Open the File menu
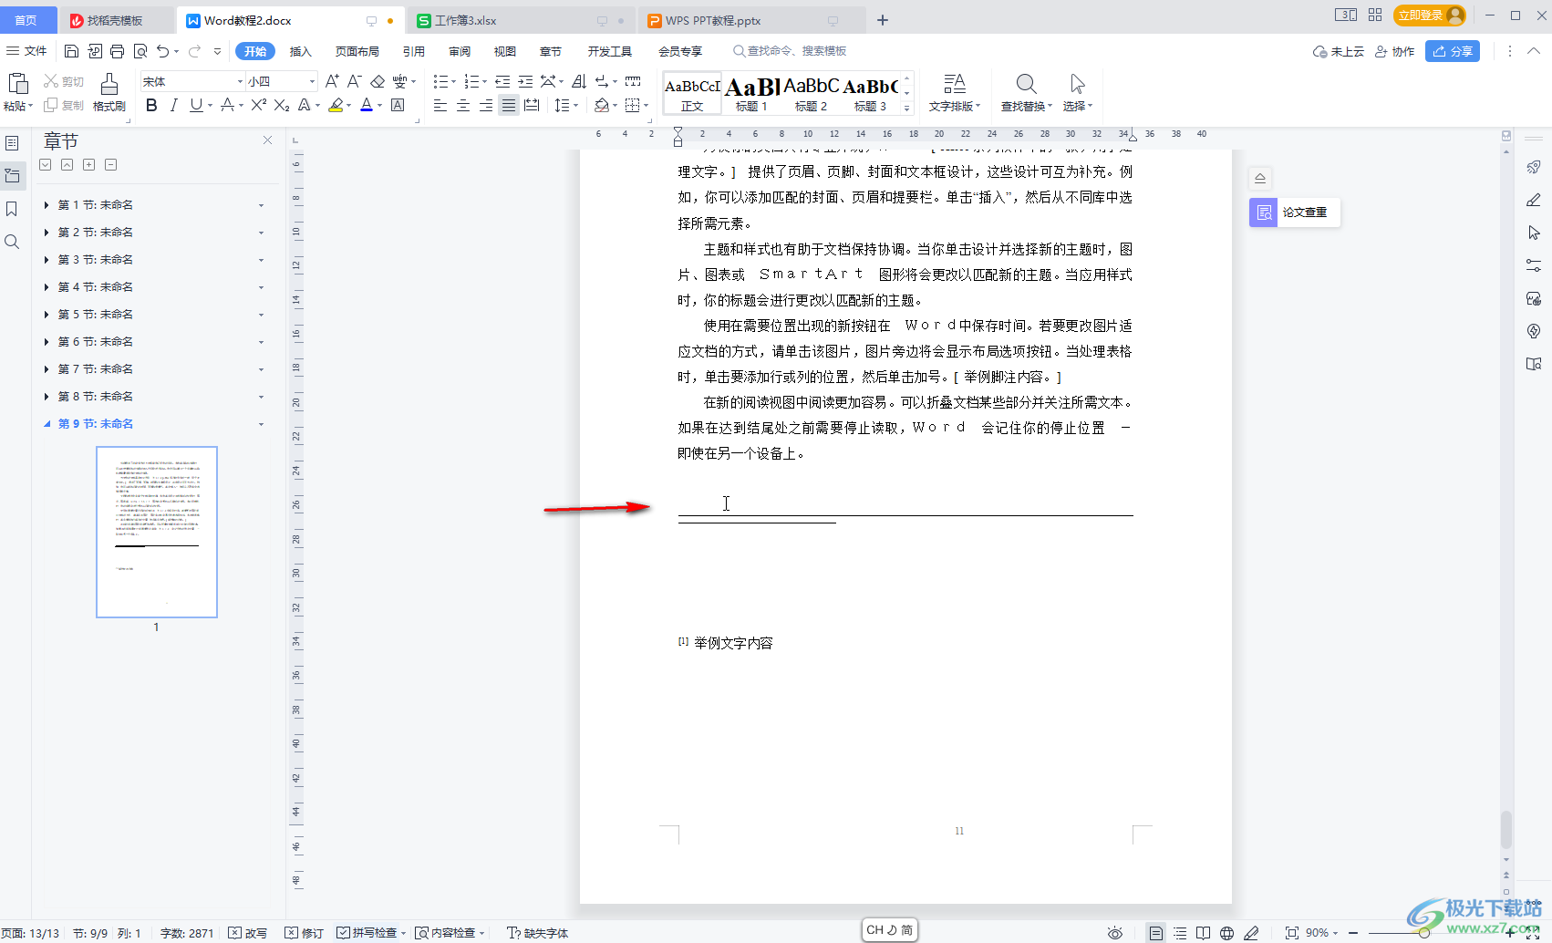 [27, 51]
